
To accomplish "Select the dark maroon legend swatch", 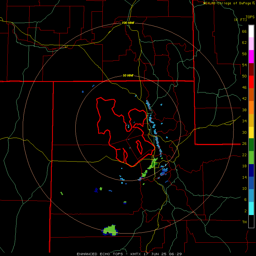I will point(251,69).
